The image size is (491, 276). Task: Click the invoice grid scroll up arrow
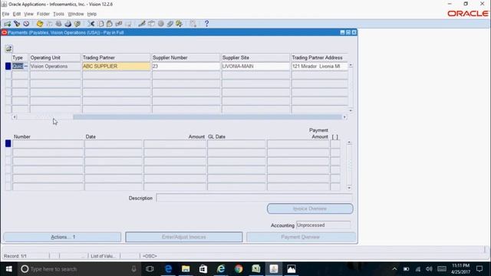click(349, 143)
